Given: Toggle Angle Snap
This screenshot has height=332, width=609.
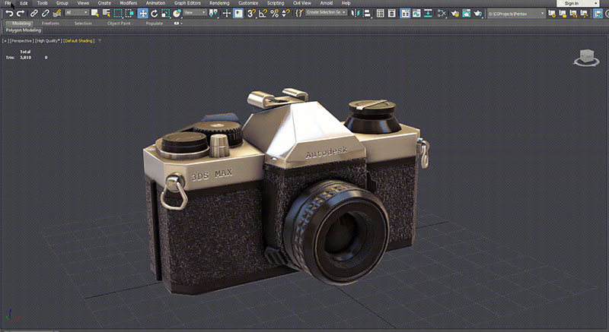Looking at the screenshot, I should pyautogui.click(x=263, y=14).
